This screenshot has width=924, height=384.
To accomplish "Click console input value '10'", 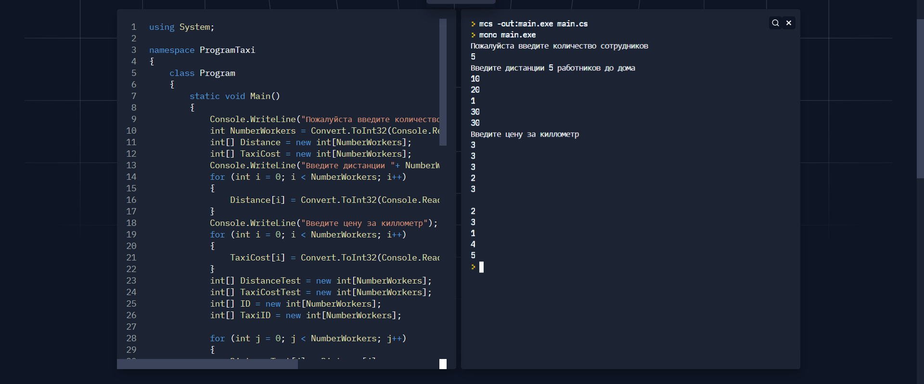I will pyautogui.click(x=475, y=79).
